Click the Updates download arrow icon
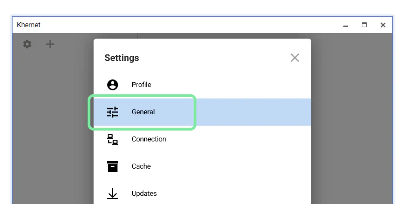Screen dimensions: 401x204 coord(113,194)
